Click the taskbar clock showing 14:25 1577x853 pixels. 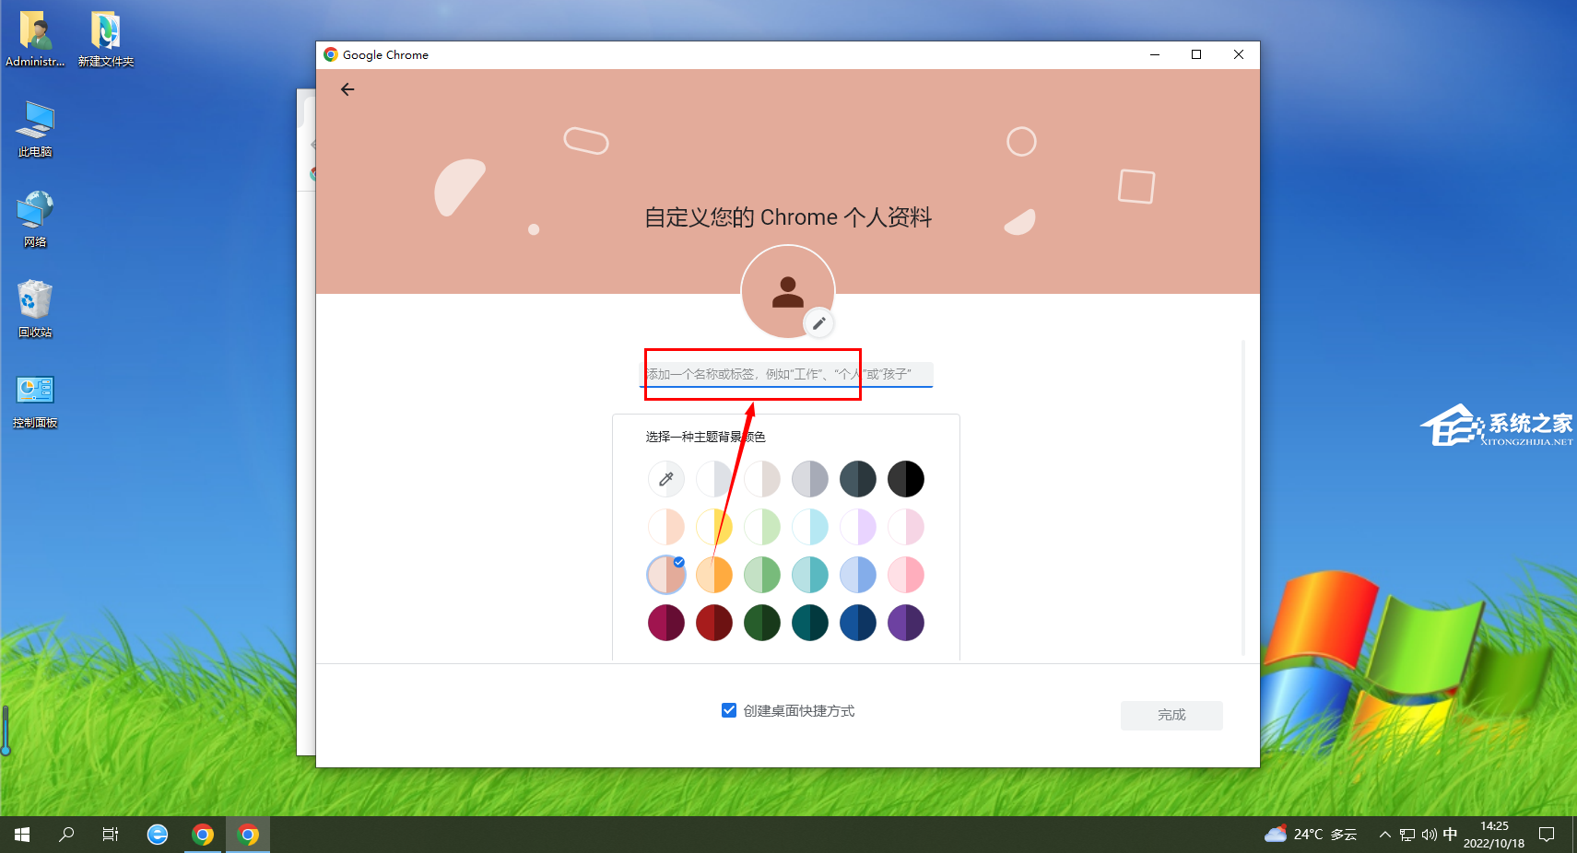(1494, 835)
